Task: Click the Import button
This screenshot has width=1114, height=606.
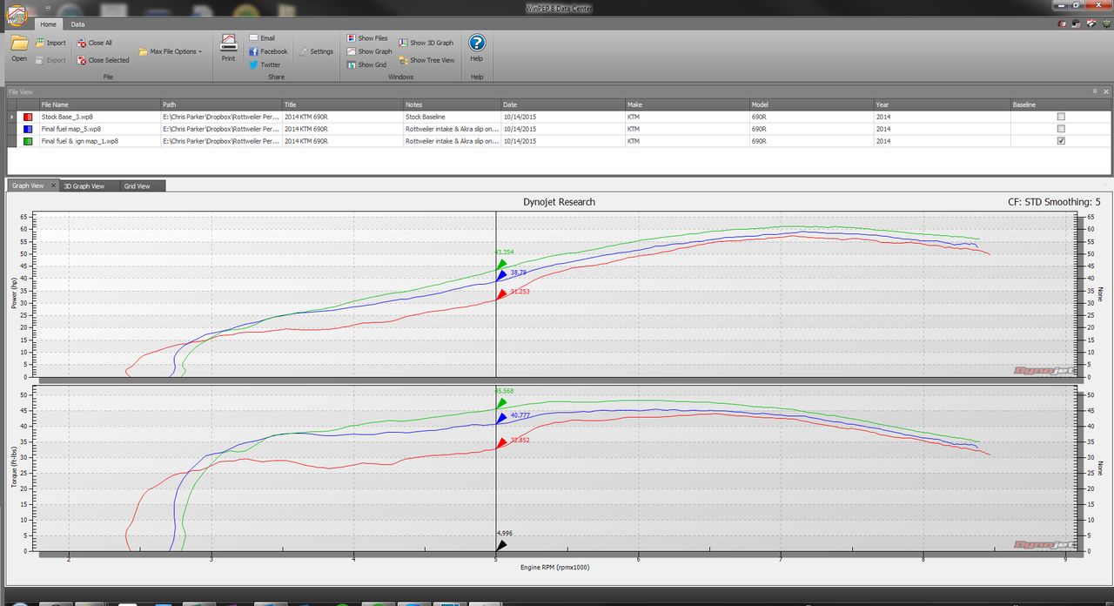Action: 50,43
